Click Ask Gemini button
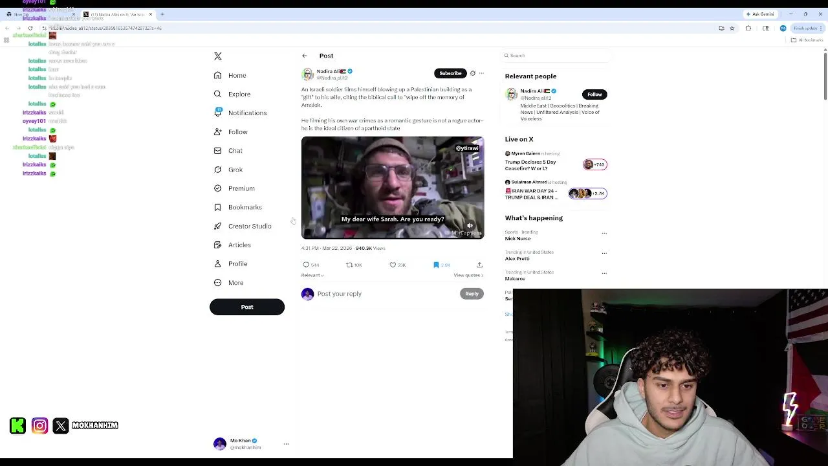The height and width of the screenshot is (466, 828). pos(760,14)
